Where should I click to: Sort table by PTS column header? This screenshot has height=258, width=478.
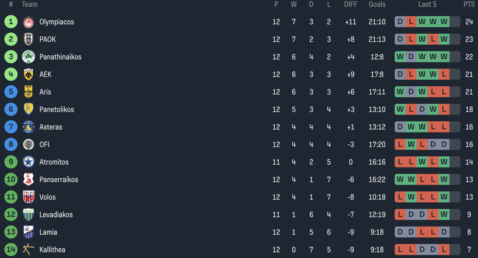[x=469, y=4]
